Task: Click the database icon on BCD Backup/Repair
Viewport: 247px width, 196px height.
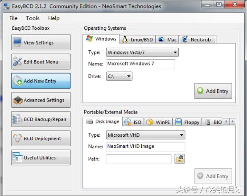Action: [17, 119]
